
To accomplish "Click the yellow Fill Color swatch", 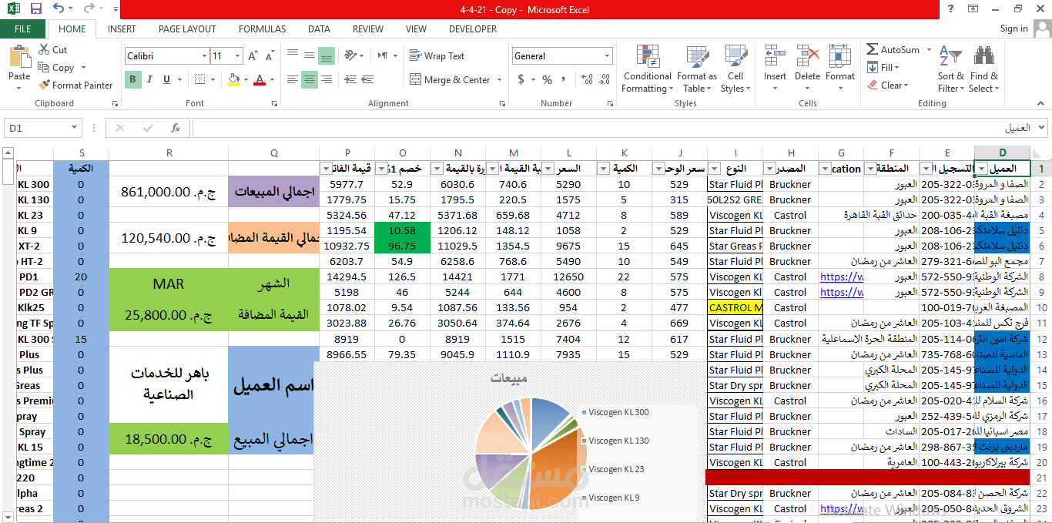I will click(x=234, y=79).
